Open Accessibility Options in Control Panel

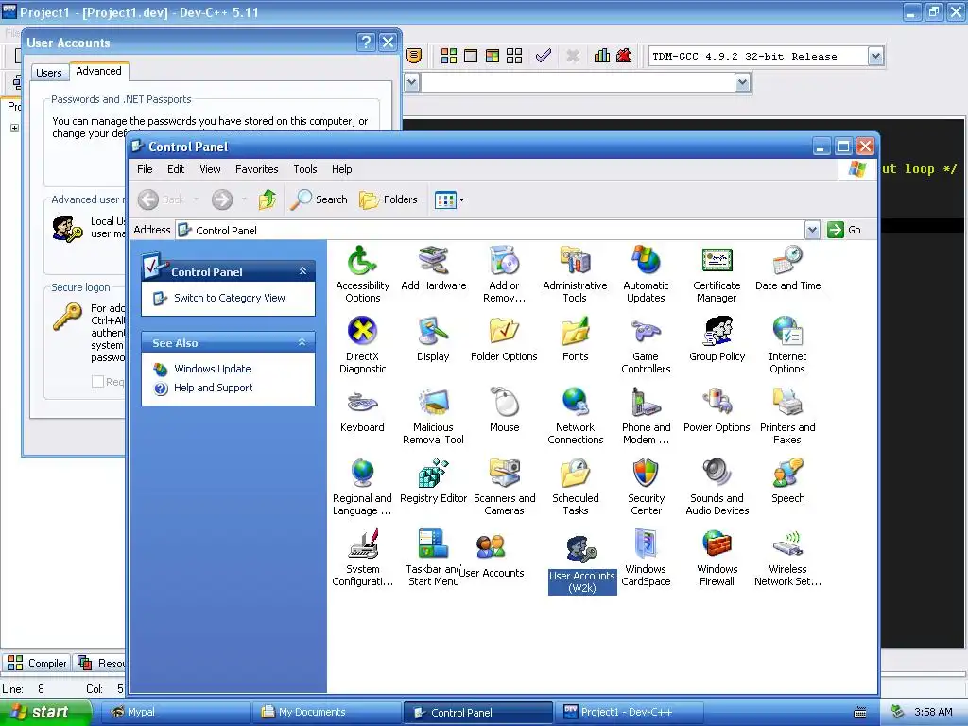click(362, 274)
